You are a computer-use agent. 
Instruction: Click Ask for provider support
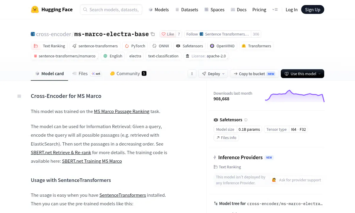(x=297, y=180)
